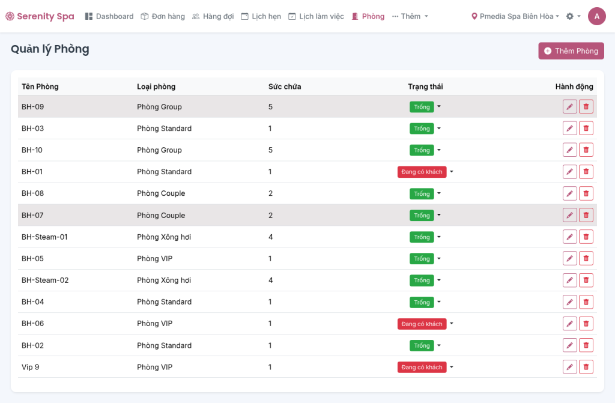This screenshot has width=615, height=403.
Task: Navigate to 'Hàng đợi' page
Action: pyautogui.click(x=213, y=16)
